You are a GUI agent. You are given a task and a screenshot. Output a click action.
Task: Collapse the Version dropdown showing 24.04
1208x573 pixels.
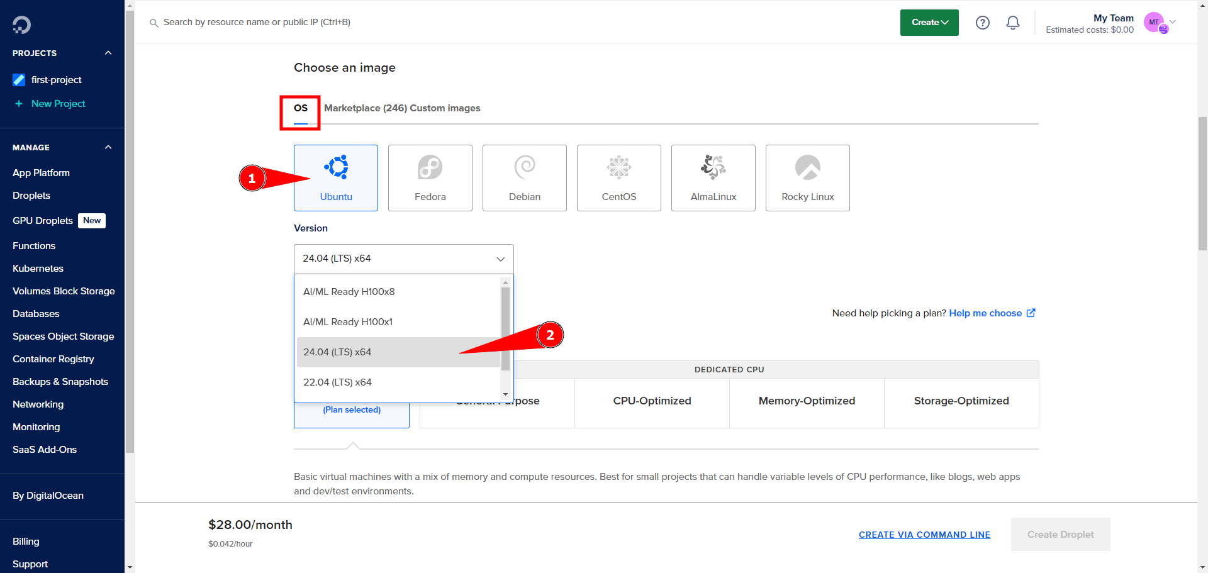(403, 259)
